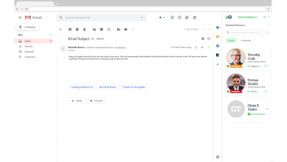Expand Glenn E. Taylor potential matches
Image resolution: width=287 pixels, height=162 pixels.
(x=267, y=109)
